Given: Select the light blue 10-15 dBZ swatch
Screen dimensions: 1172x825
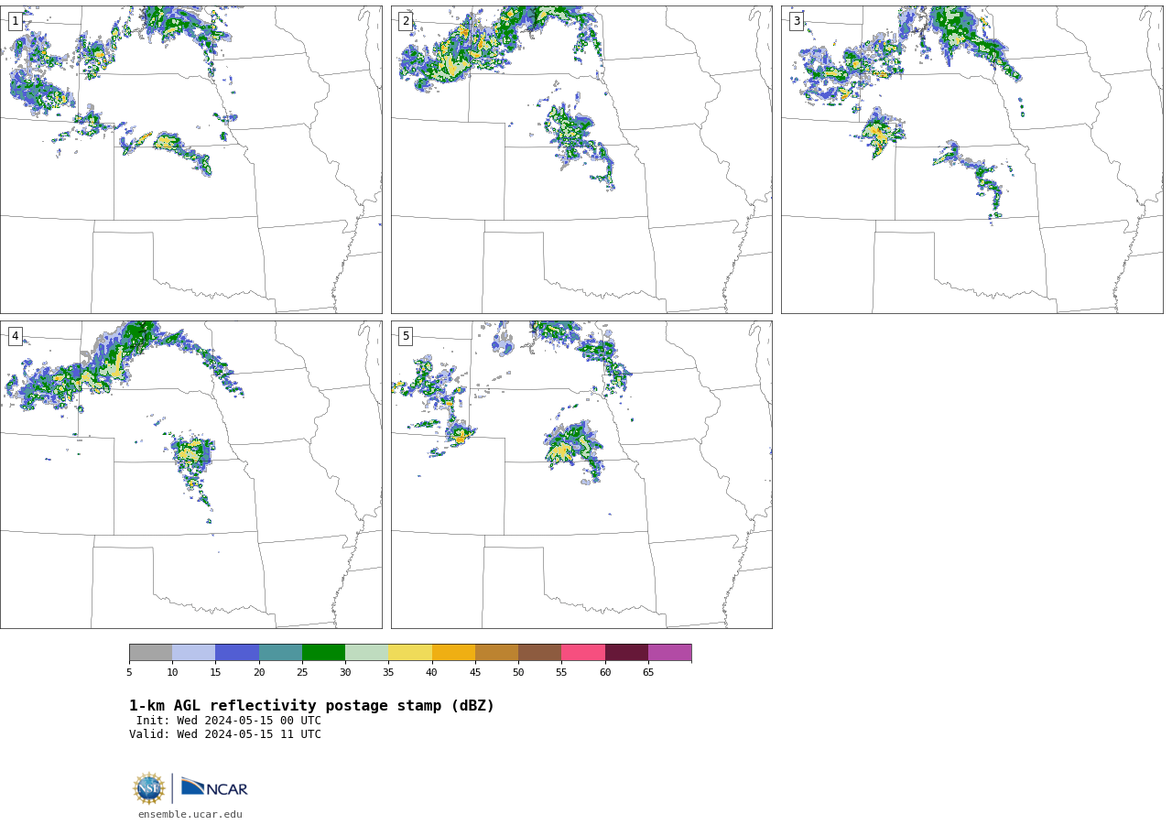Looking at the screenshot, I should [x=193, y=653].
